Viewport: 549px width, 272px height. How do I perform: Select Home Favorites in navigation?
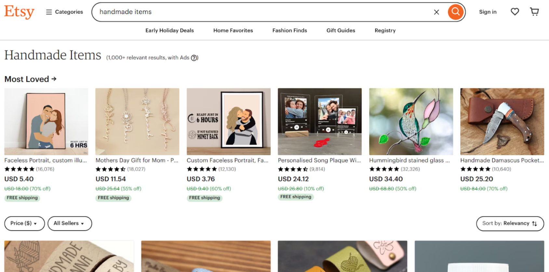(x=233, y=31)
